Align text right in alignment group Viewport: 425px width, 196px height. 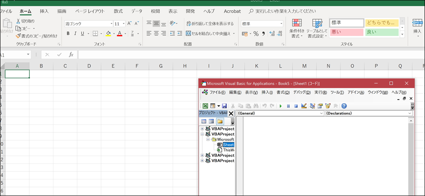[163, 33]
